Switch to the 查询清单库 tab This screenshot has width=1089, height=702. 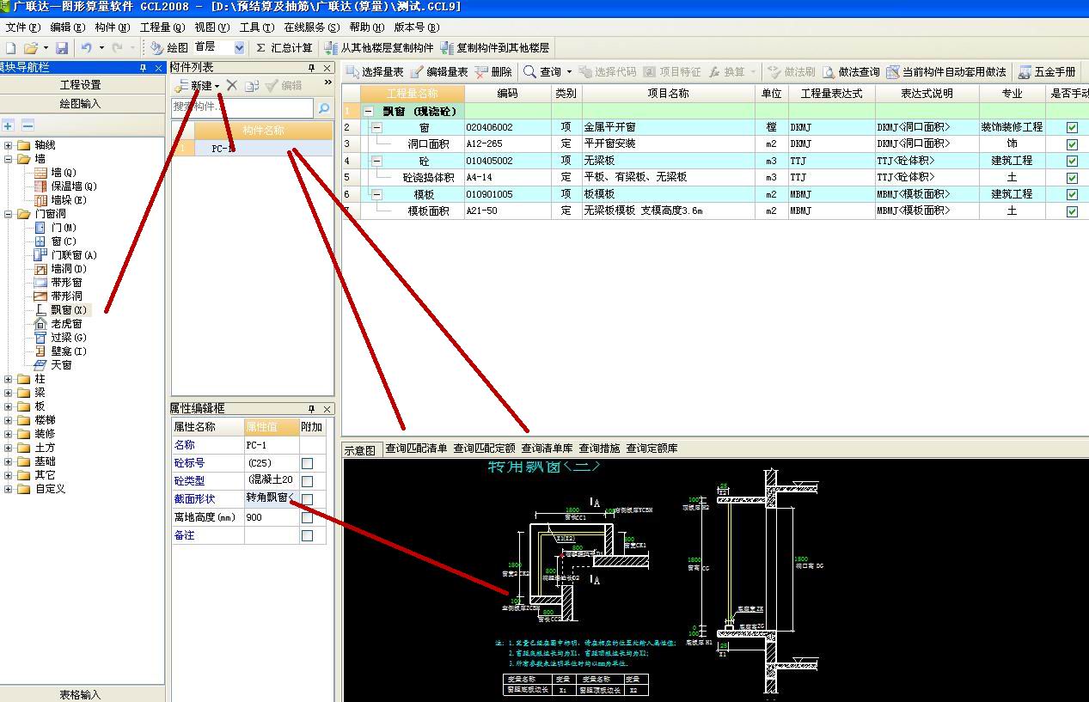click(547, 449)
